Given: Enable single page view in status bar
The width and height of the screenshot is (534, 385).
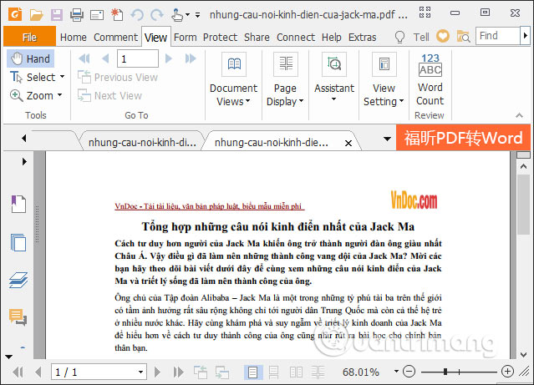Looking at the screenshot, I should click(252, 372).
